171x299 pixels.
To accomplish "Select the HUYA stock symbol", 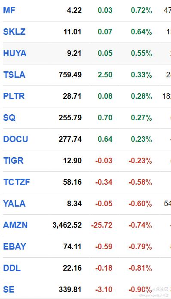I will [15, 53].
